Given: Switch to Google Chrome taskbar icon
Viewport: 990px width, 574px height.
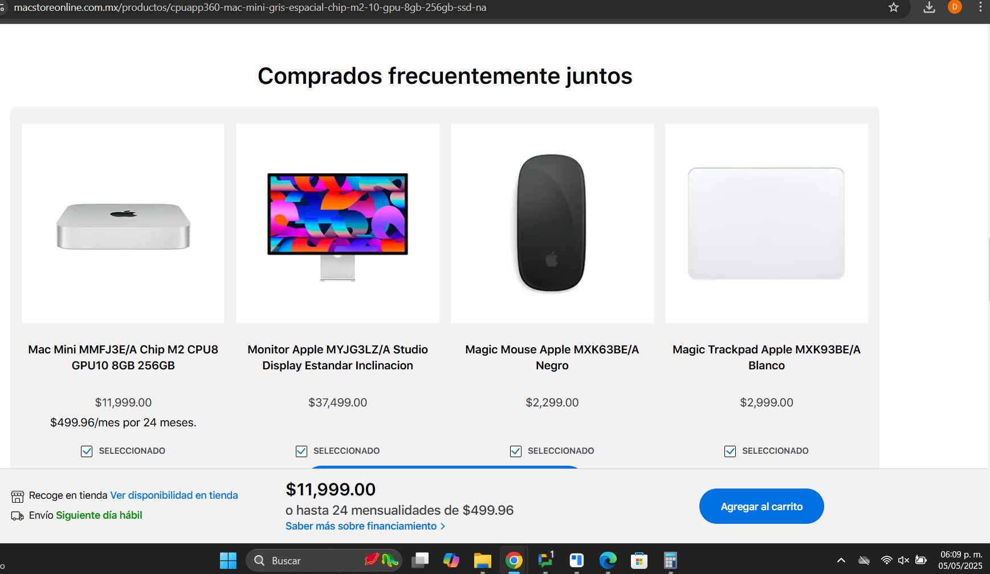Looking at the screenshot, I should [x=514, y=560].
